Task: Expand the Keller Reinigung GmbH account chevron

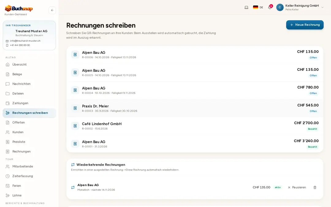Action: pyautogui.click(x=322, y=7)
